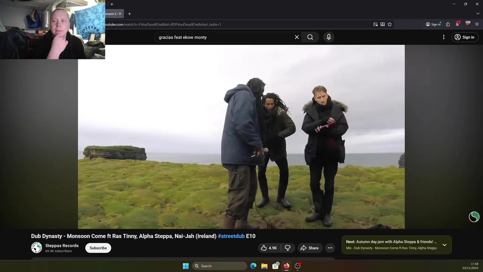Open the Steppas Records channel name link

tap(62, 246)
